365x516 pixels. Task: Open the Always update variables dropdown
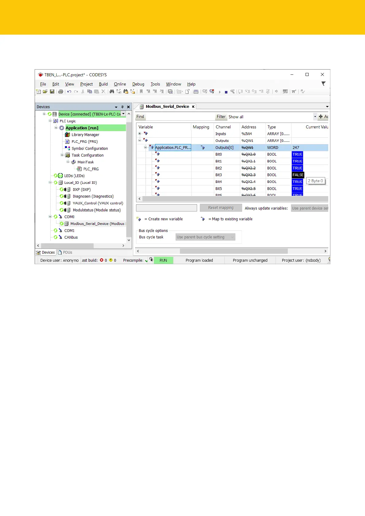point(310,208)
